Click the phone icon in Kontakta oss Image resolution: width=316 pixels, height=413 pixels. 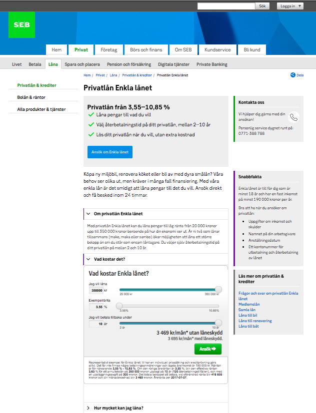[x=293, y=117]
